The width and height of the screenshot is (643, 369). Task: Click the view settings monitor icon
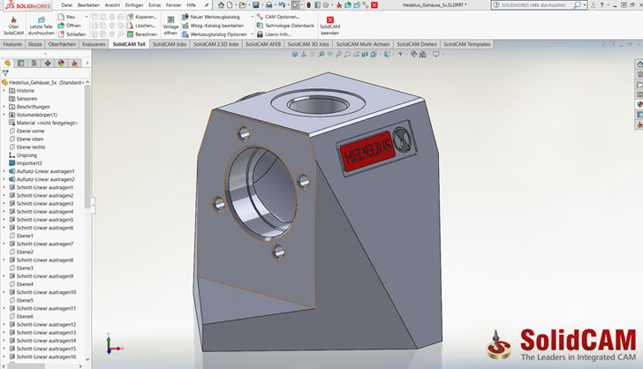coord(436,54)
